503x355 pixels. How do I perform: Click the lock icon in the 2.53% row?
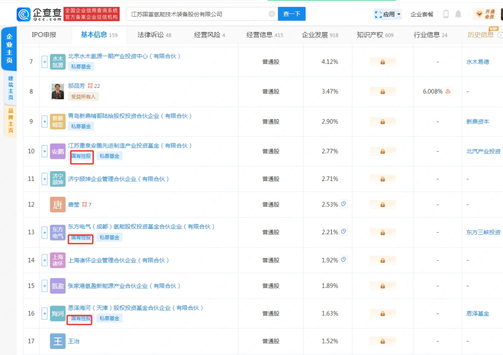pos(383,205)
